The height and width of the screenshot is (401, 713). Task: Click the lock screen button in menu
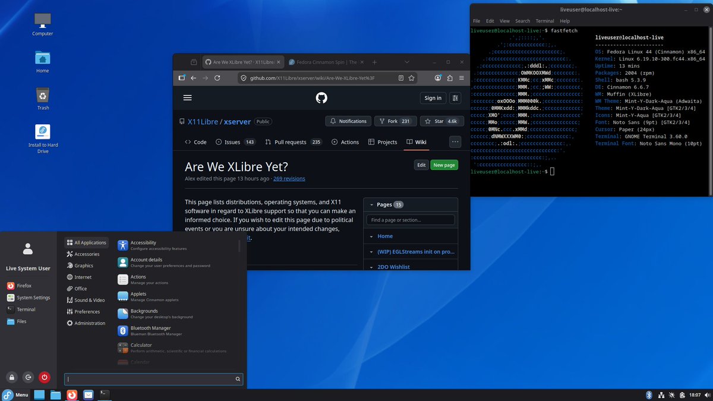click(12, 377)
